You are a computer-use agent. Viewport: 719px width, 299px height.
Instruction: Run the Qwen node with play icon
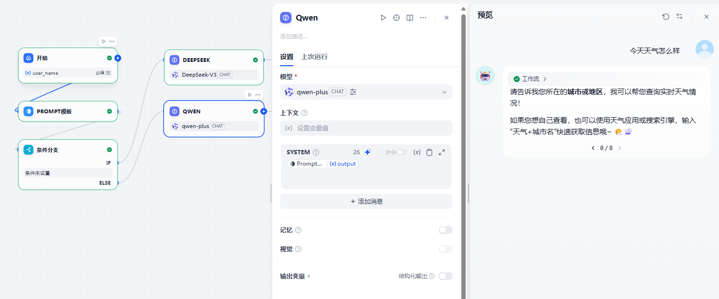(x=383, y=18)
